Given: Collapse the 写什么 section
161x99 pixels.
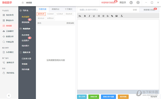Looking at the screenshot, I should coord(32,10).
